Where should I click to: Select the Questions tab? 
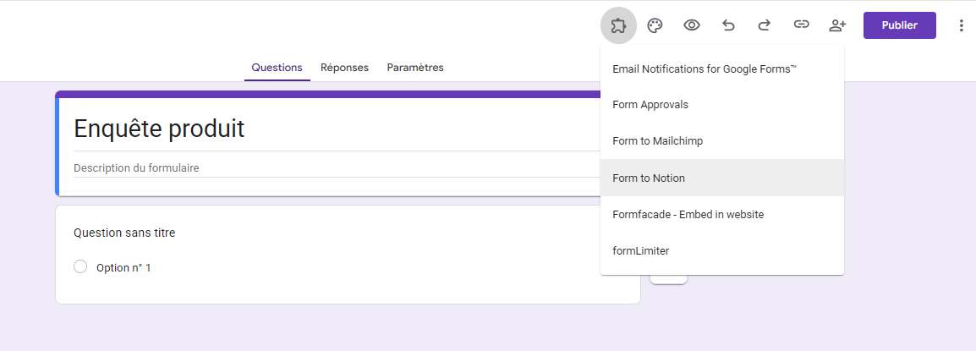click(277, 68)
